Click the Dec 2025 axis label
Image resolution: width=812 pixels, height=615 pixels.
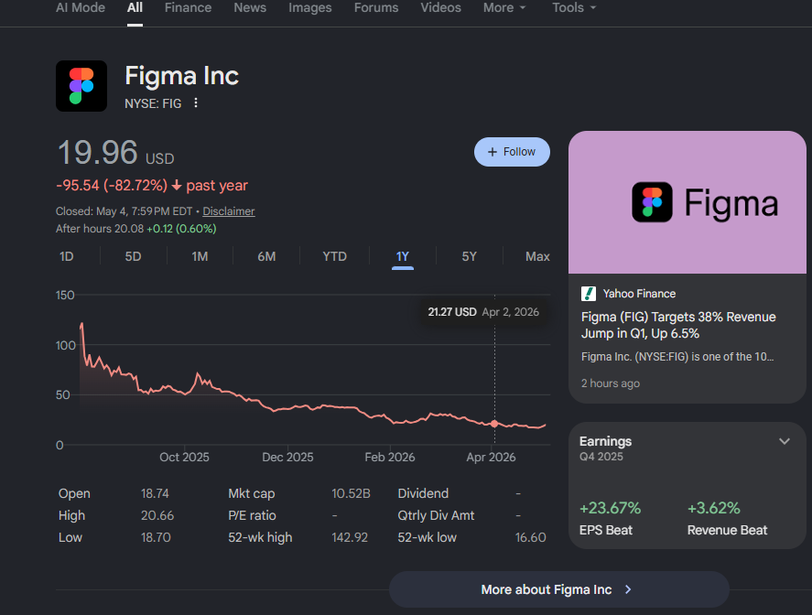(287, 457)
